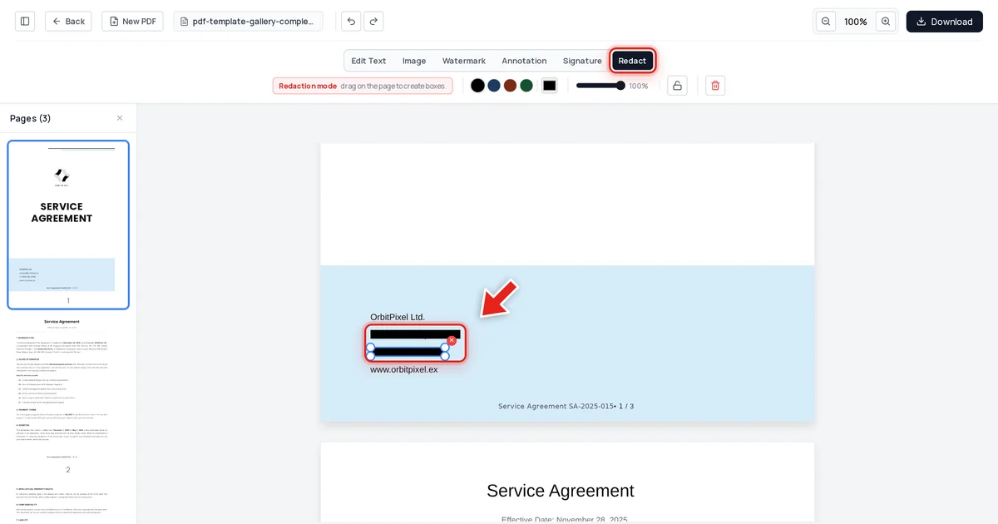Screen dimensions: 998x524
Task: Click the 100% opacity value label
Action: coord(639,86)
